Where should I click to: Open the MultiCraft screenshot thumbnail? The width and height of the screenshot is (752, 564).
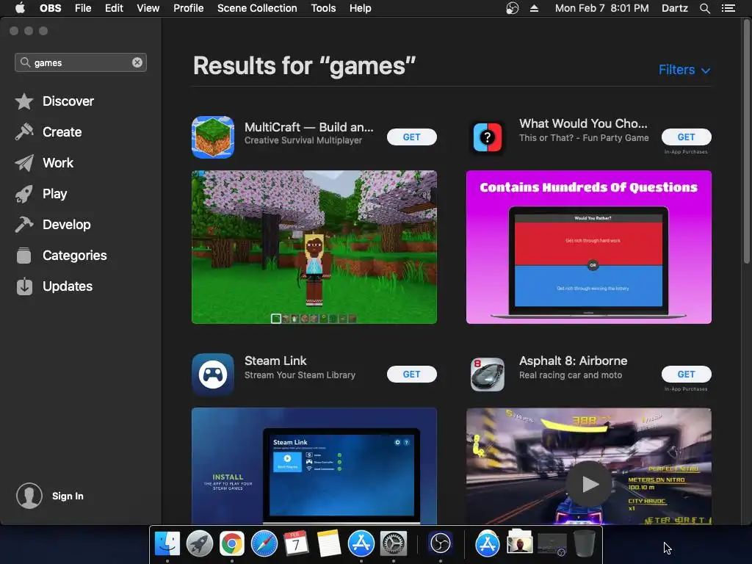coord(314,247)
